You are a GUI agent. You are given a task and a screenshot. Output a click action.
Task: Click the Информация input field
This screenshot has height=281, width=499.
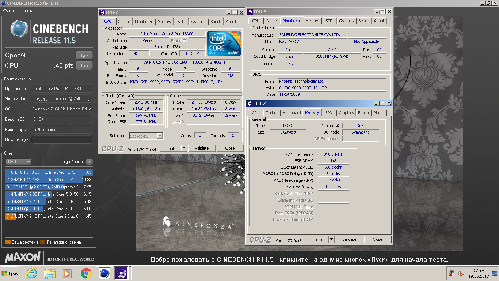62,140
